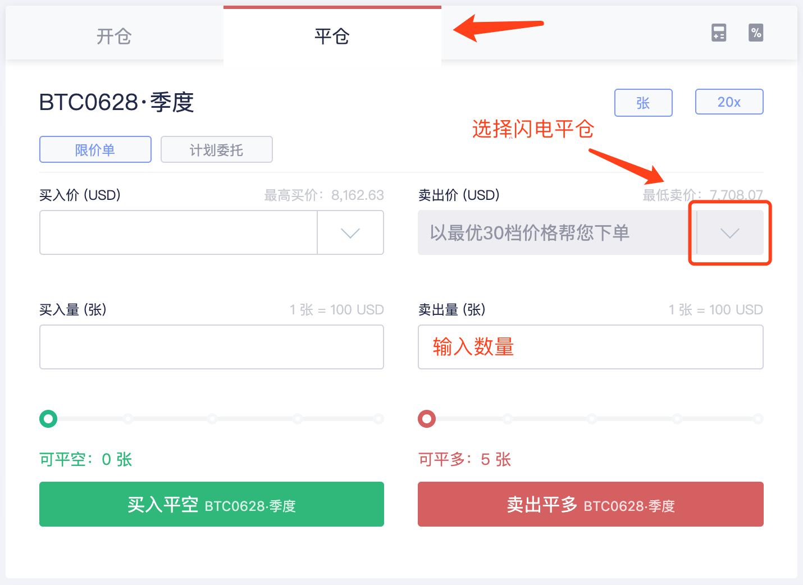Open the percent fee rate icon
The image size is (803, 585).
click(x=756, y=33)
